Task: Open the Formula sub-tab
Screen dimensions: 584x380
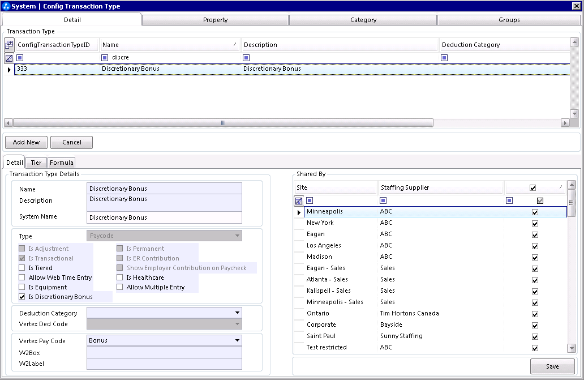Action: click(x=62, y=163)
